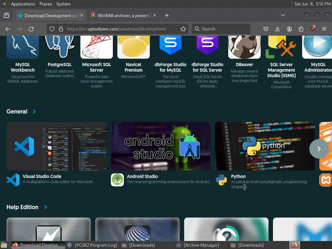This screenshot has height=249, width=332.
Task: Click 'Robust relational database system' description
Action: point(60,74)
